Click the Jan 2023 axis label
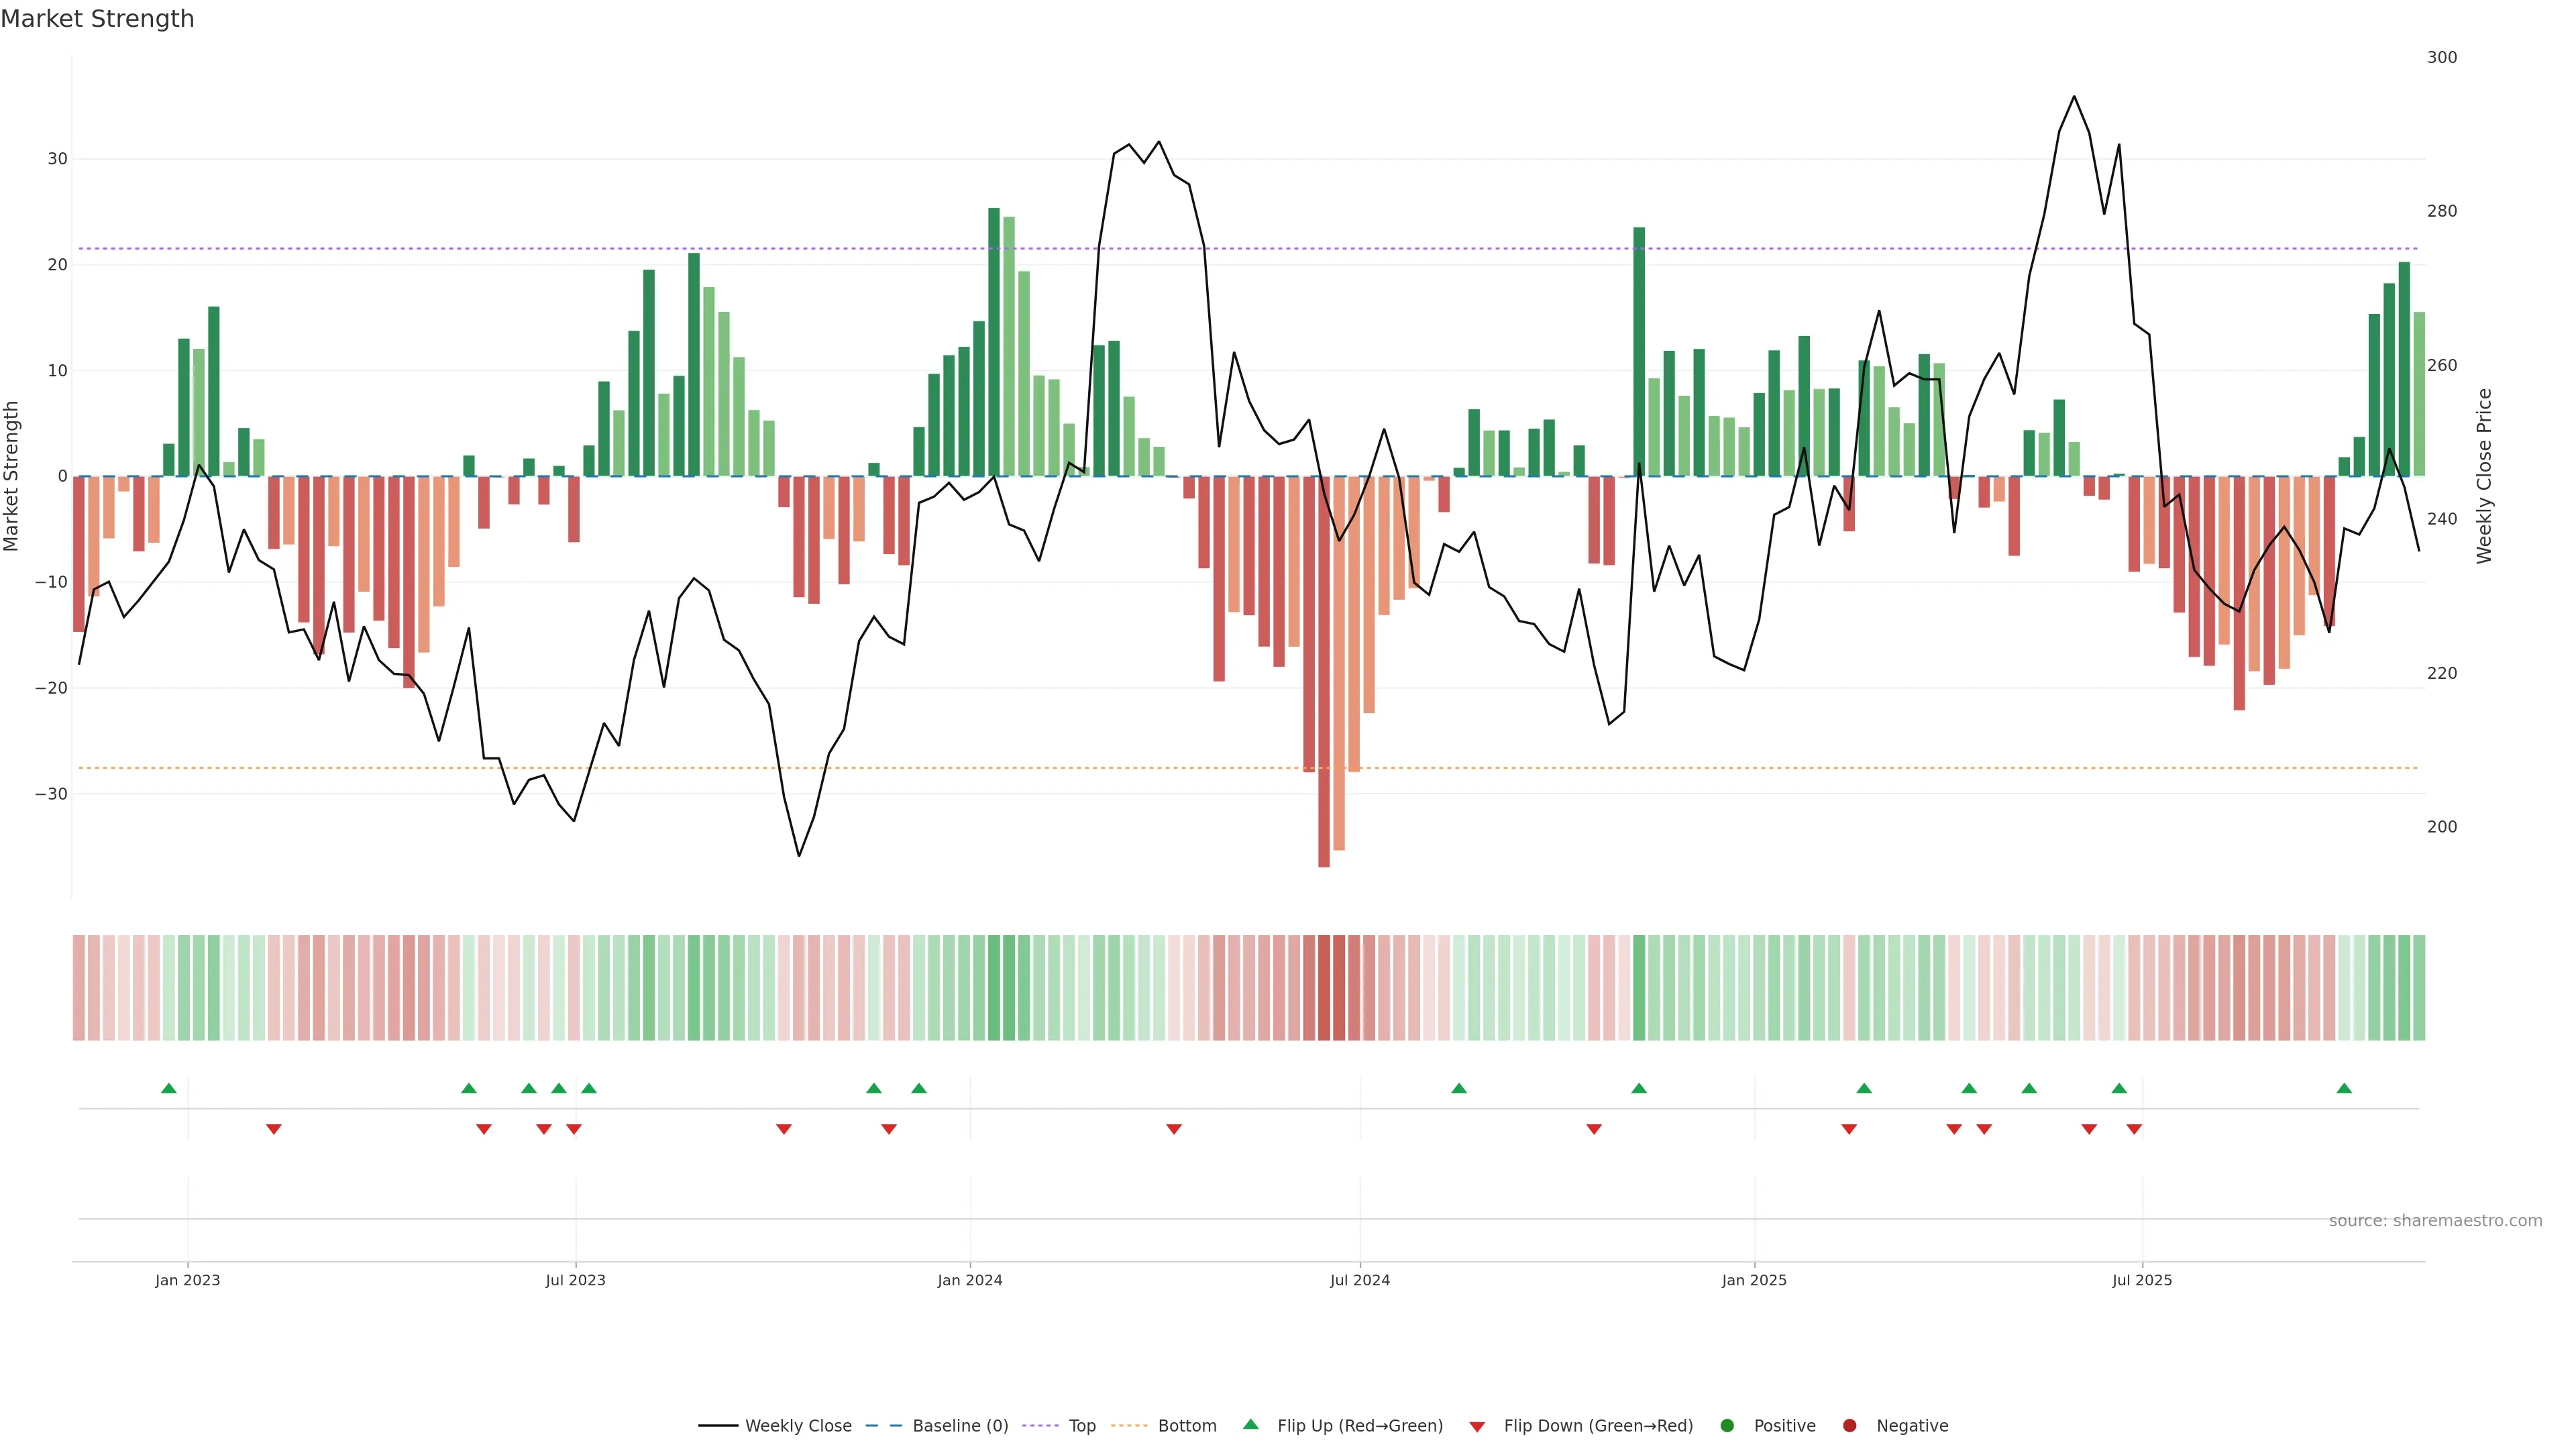 pyautogui.click(x=188, y=1280)
